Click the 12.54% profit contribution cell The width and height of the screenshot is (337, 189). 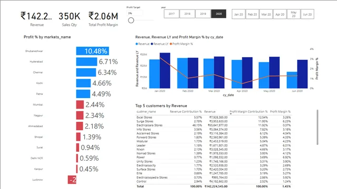(x=263, y=118)
